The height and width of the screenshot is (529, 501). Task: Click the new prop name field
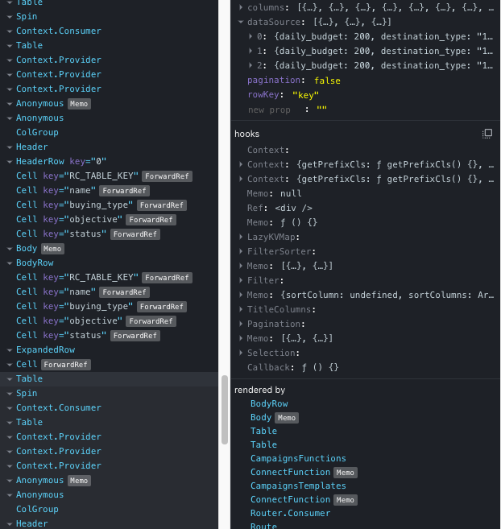(269, 110)
